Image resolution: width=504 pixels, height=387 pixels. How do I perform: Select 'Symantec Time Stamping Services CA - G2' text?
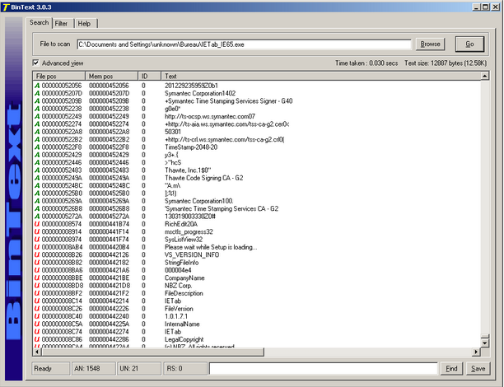pyautogui.click(x=222, y=209)
